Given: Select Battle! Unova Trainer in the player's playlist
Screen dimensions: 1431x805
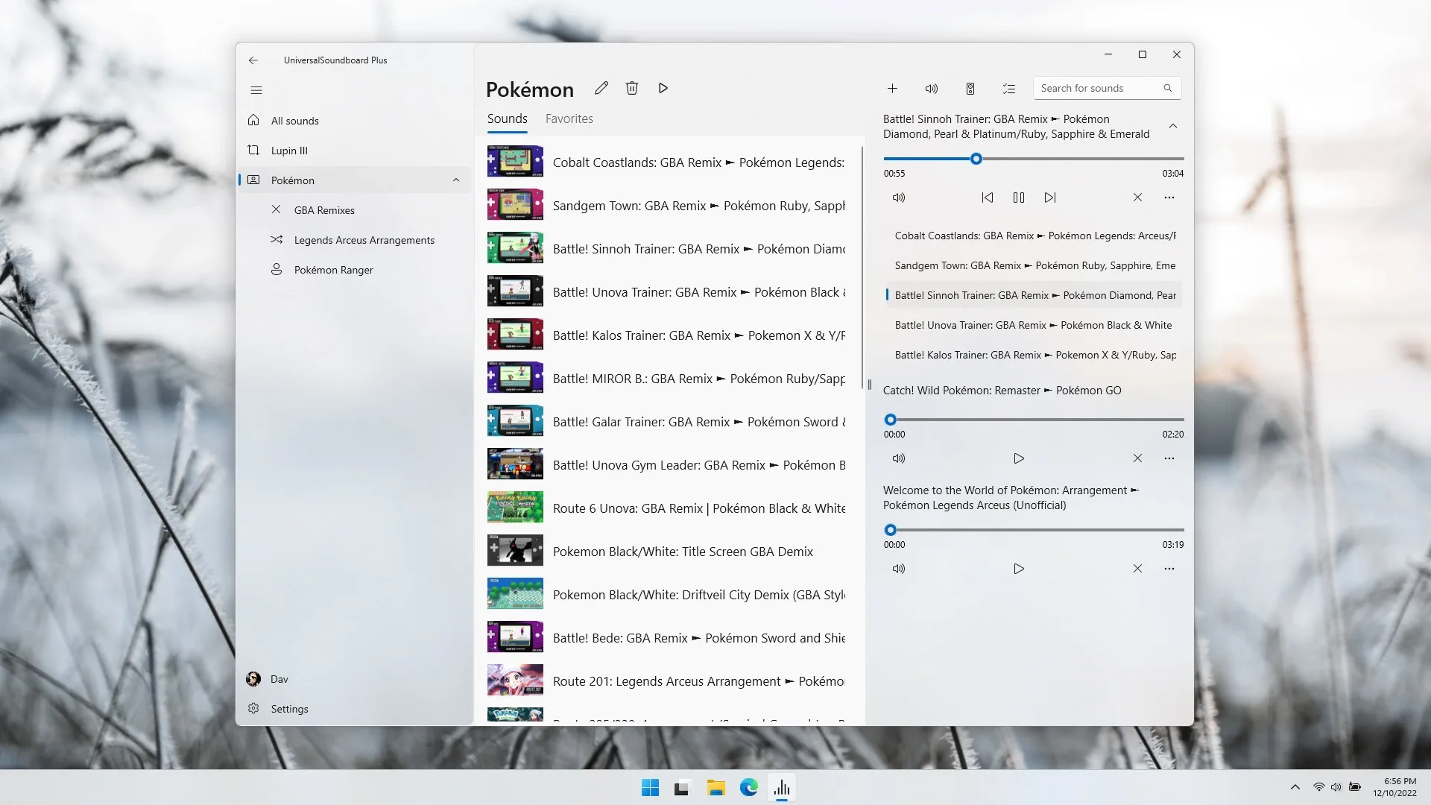Looking at the screenshot, I should (1033, 325).
